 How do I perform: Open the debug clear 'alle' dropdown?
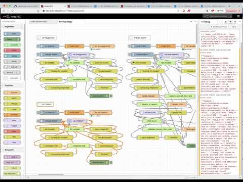[x=235, y=27]
